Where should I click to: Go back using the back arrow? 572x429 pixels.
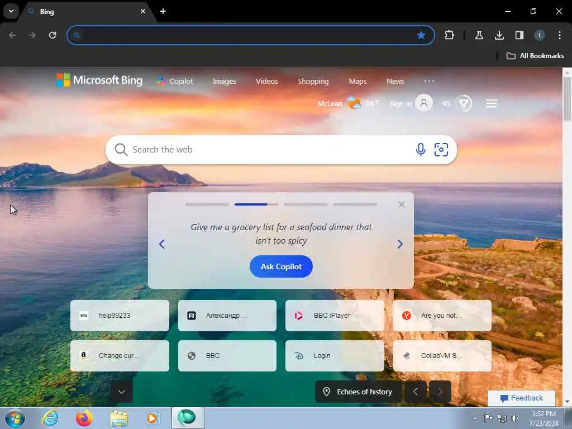12,35
